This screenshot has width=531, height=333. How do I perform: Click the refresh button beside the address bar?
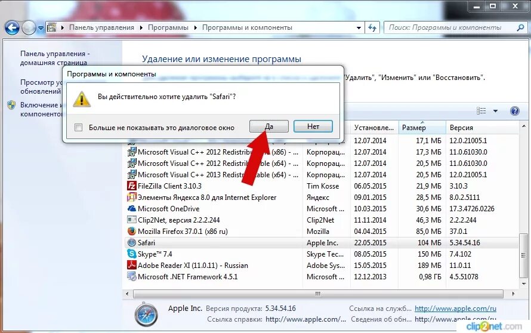click(x=372, y=28)
